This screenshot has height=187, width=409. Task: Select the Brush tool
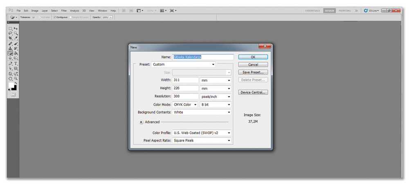click(x=16, y=43)
